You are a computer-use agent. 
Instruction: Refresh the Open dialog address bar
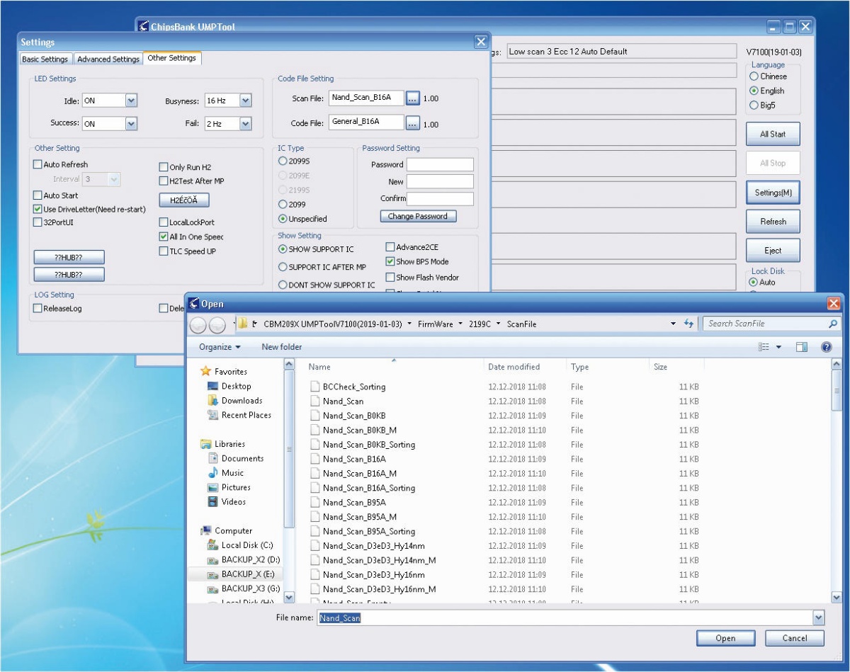coord(688,324)
